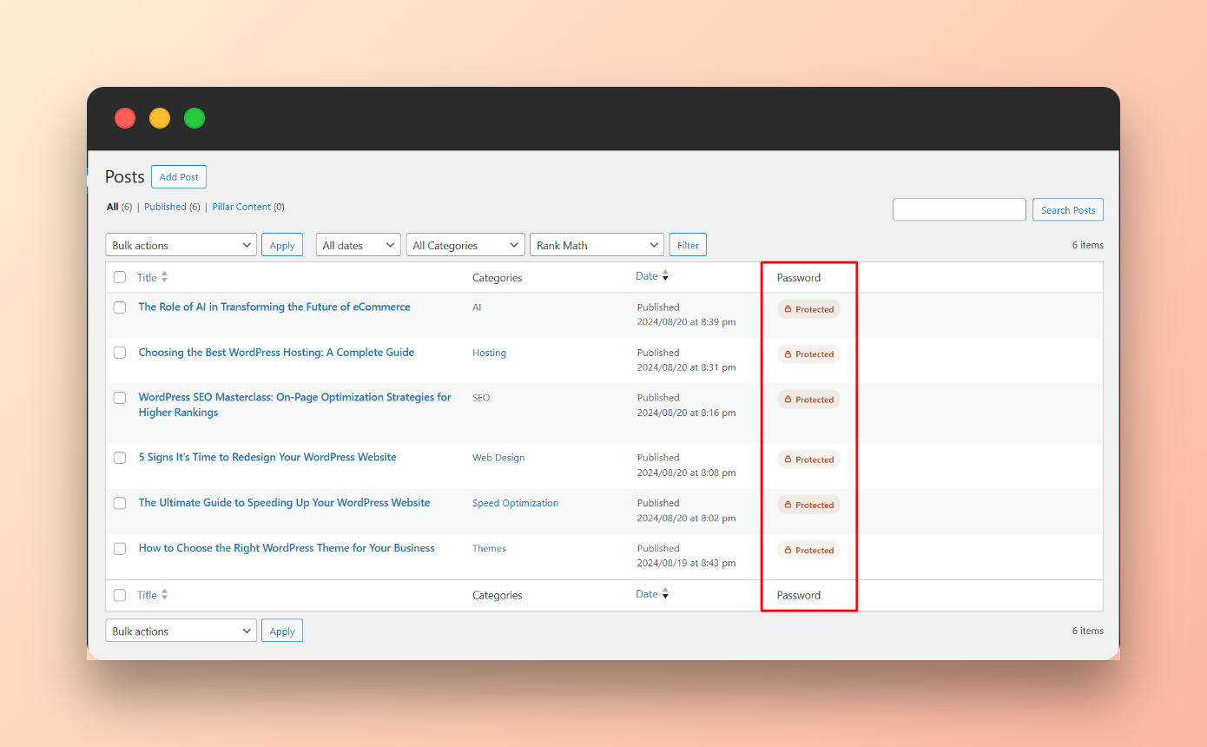Click the Protected badge on the Speeding Up guide row

pyautogui.click(x=808, y=505)
